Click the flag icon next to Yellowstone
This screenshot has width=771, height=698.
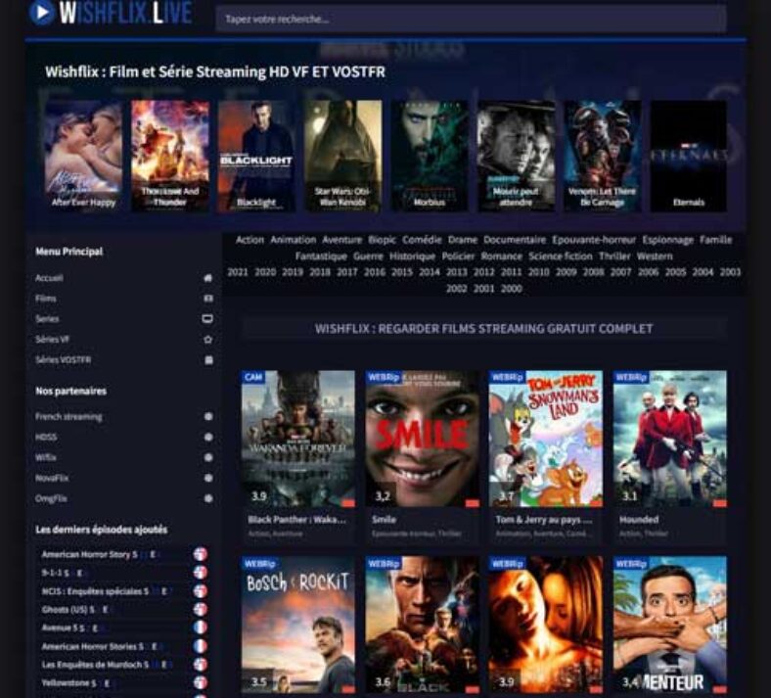click(201, 682)
